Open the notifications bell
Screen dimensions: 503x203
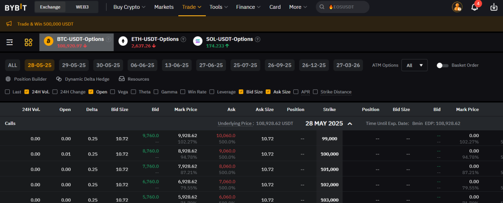click(475, 7)
